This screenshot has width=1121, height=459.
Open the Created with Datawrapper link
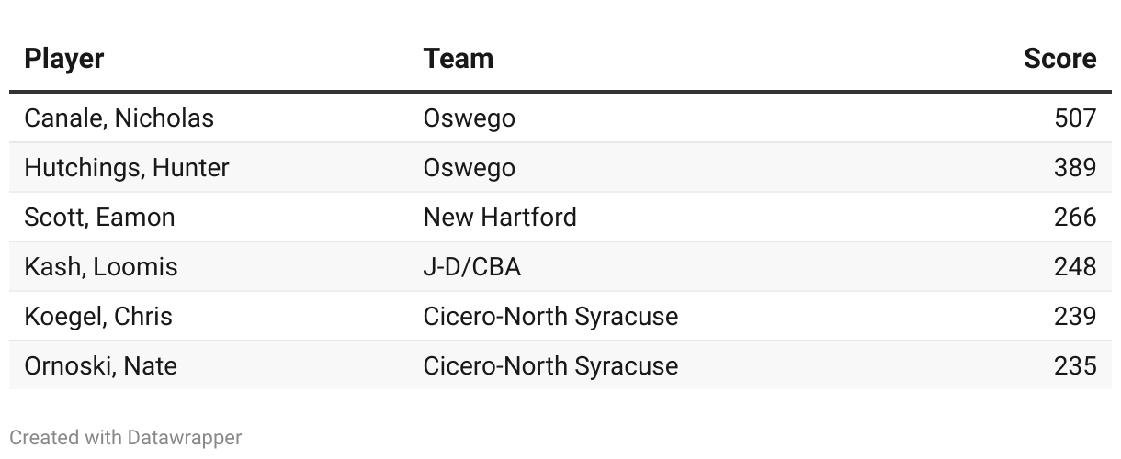pos(126,438)
